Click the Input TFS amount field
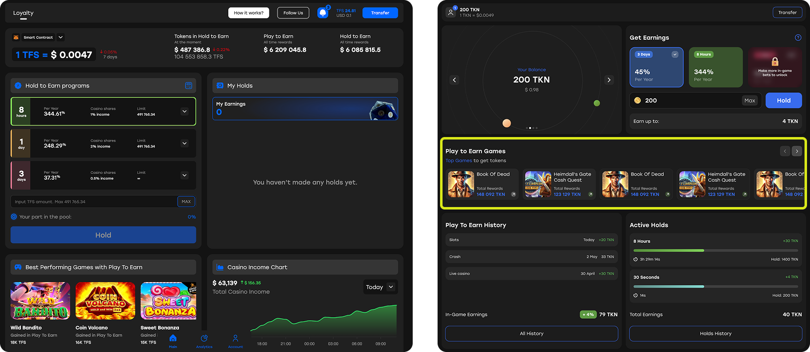This screenshot has width=810, height=352. tap(93, 202)
